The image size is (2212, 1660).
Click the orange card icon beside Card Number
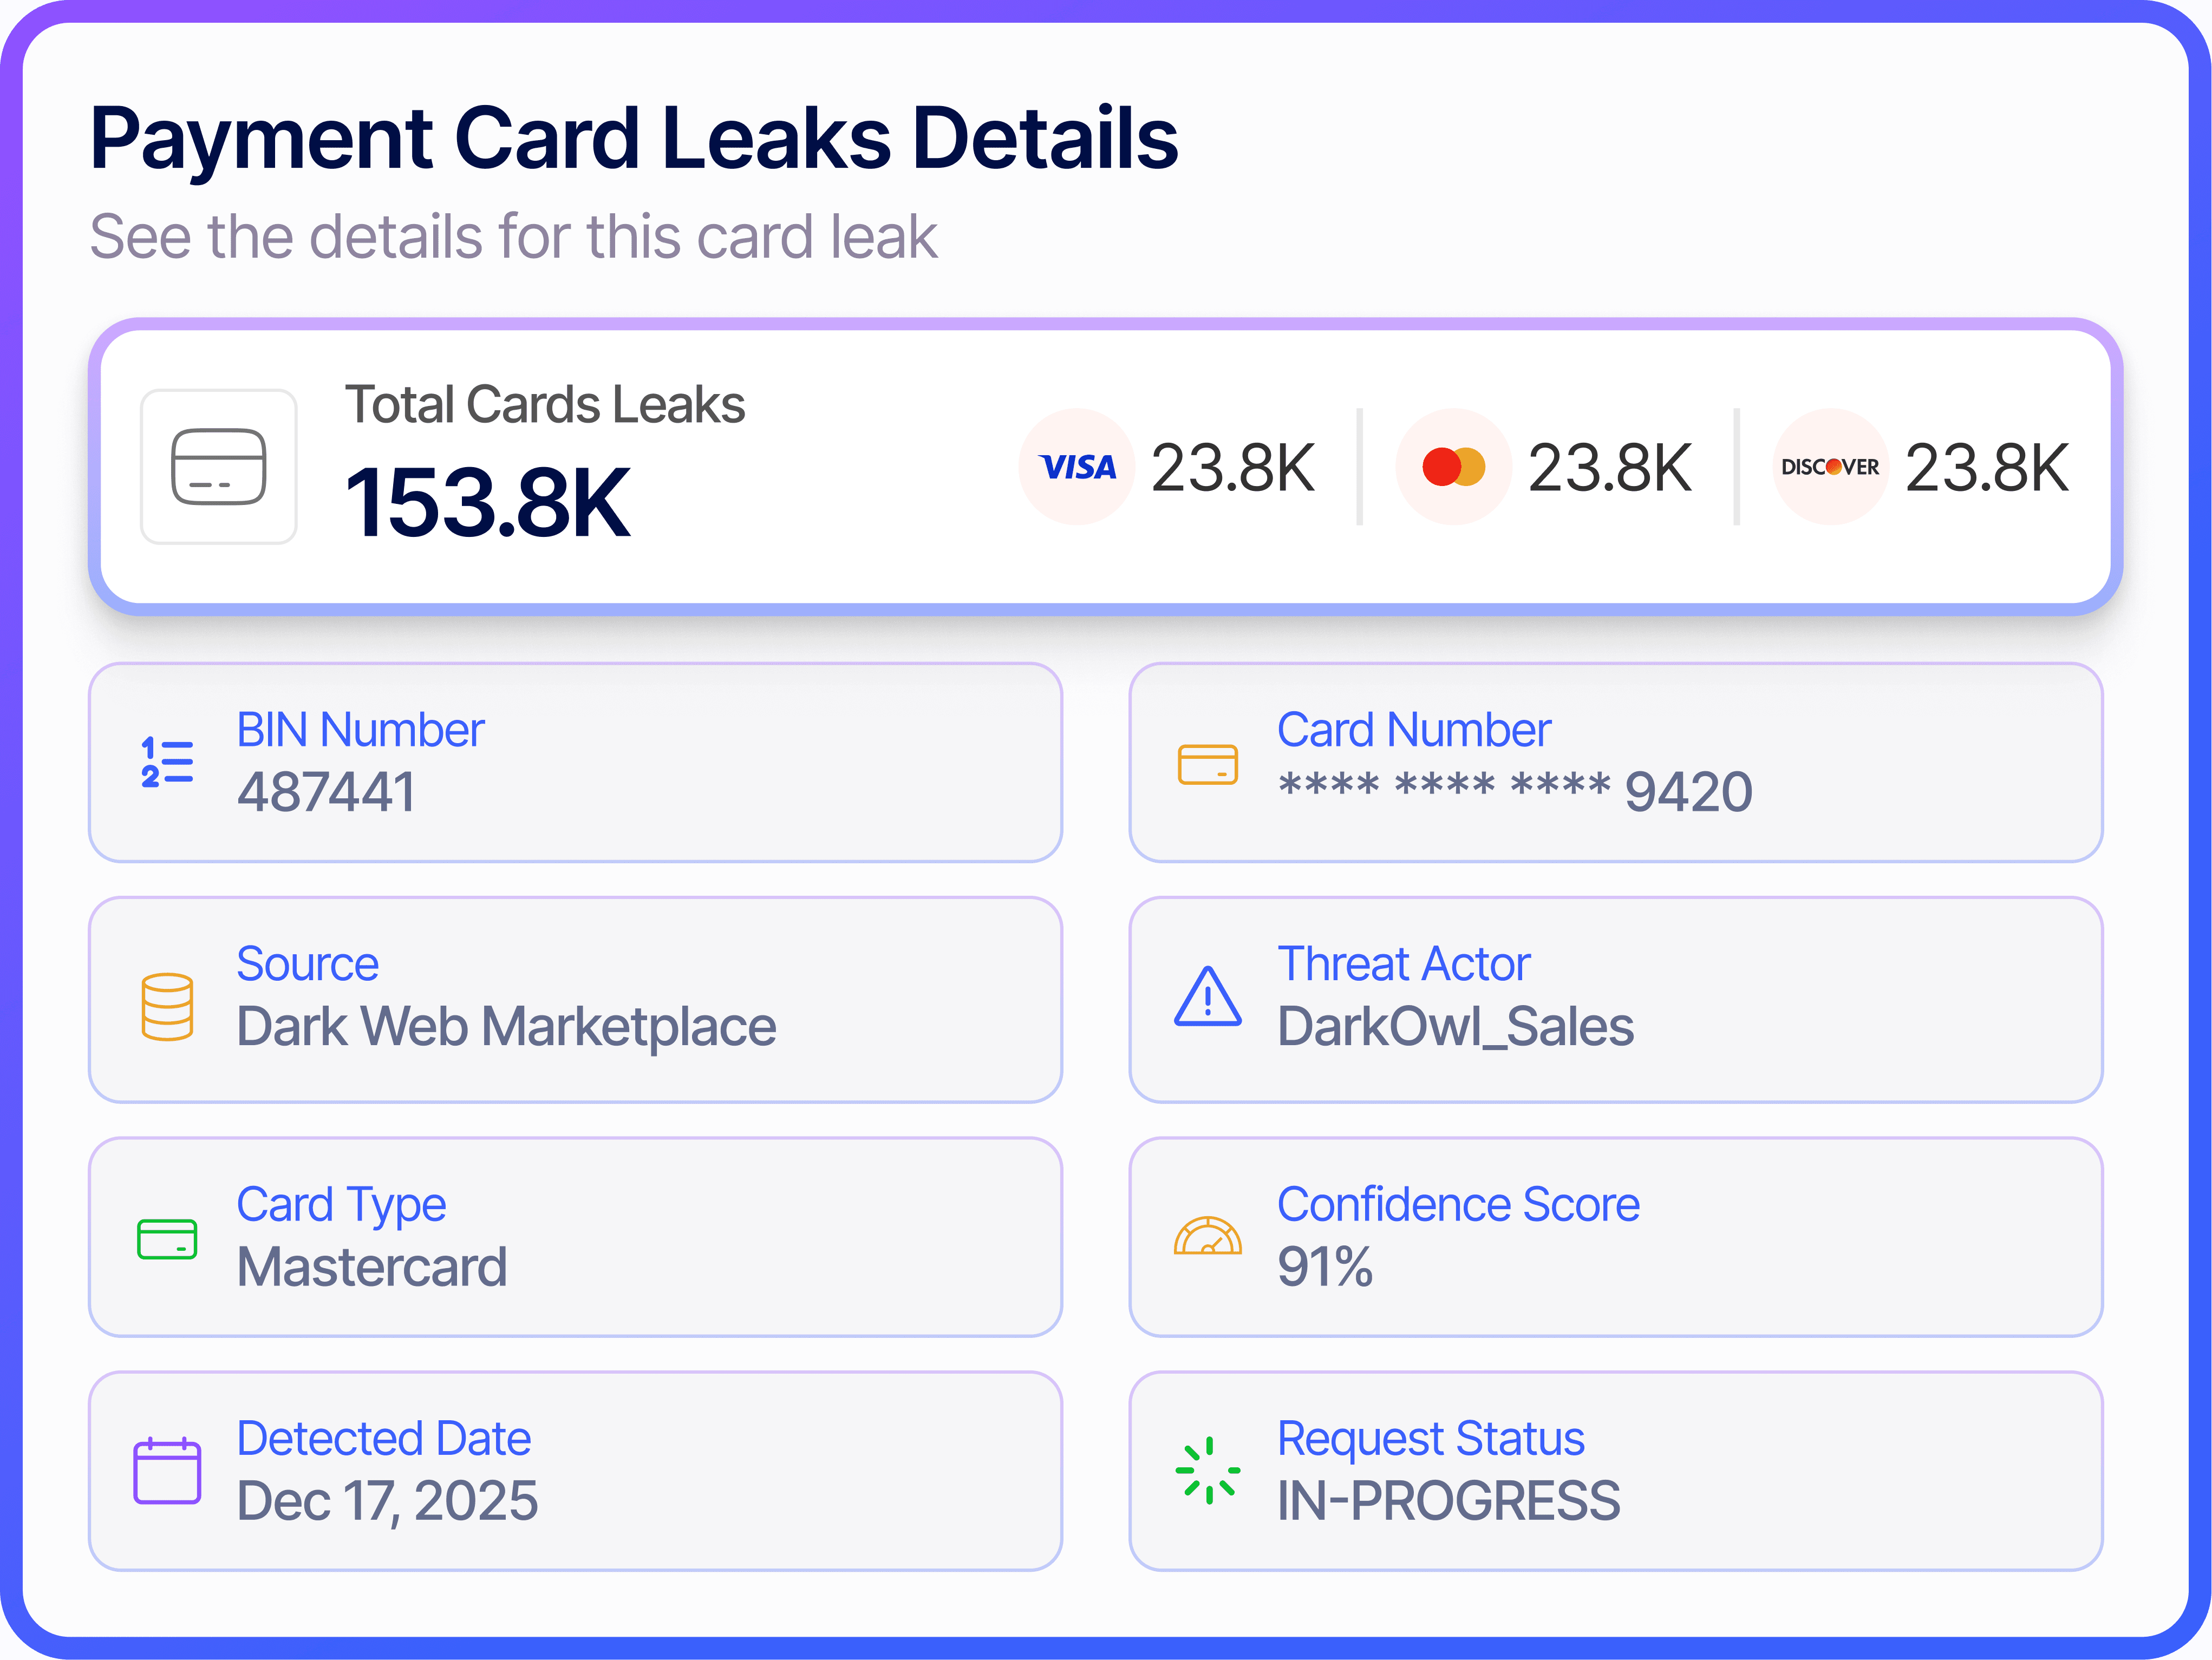pos(1207,765)
